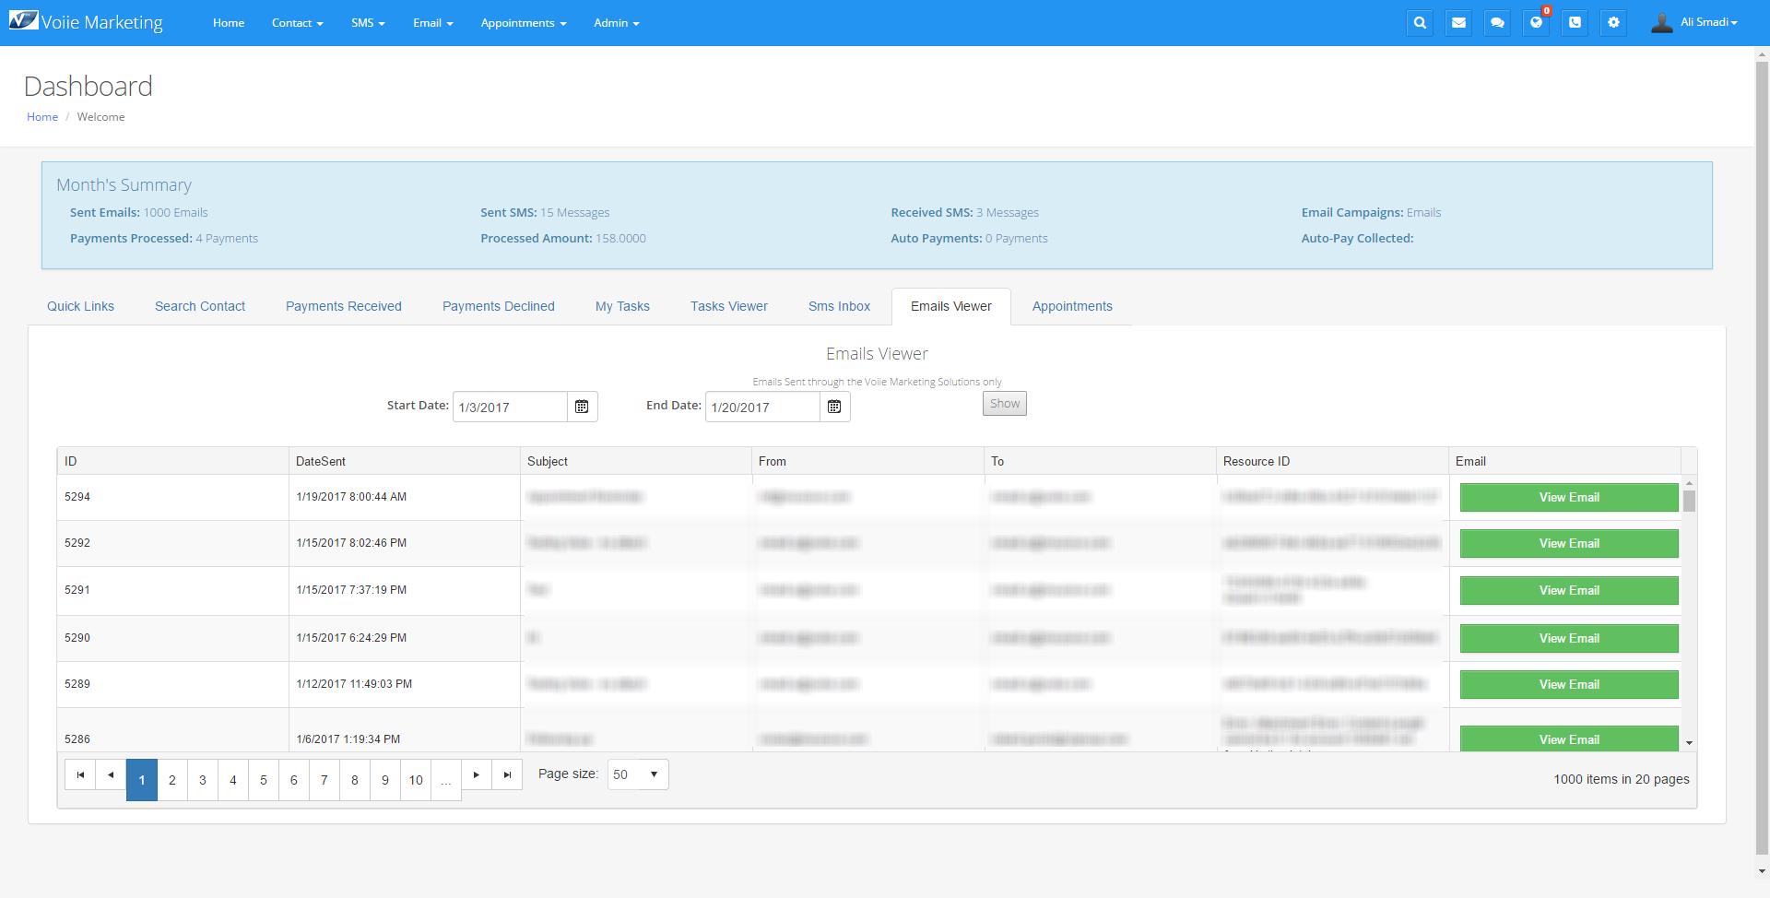View Email for ID 5292
Image resolution: width=1770 pixels, height=898 pixels.
click(x=1569, y=543)
